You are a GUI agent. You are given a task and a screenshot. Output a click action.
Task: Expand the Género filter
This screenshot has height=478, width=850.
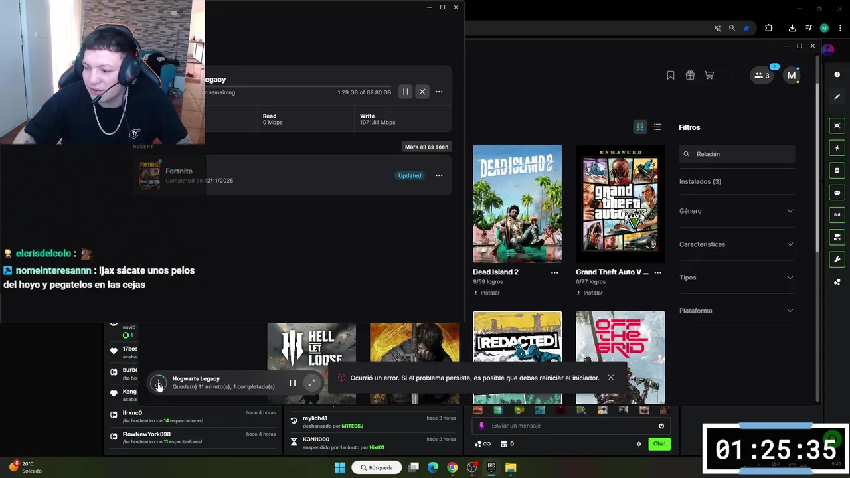[736, 211]
